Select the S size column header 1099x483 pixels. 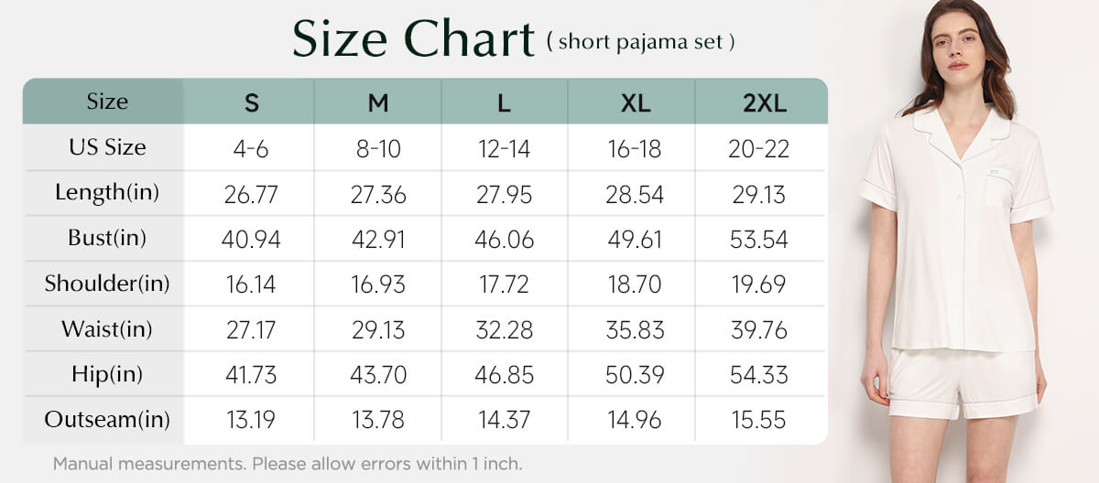pos(251,103)
